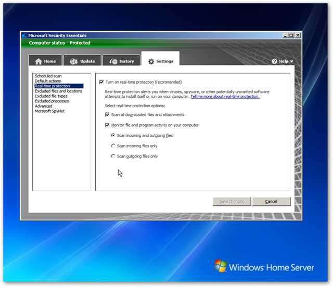Select Real-time protection list entry
The image size is (333, 287).
59,86
